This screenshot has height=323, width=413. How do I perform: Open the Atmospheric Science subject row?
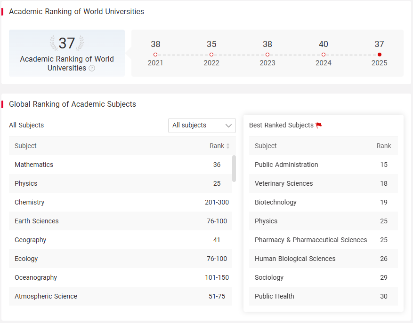coord(121,296)
